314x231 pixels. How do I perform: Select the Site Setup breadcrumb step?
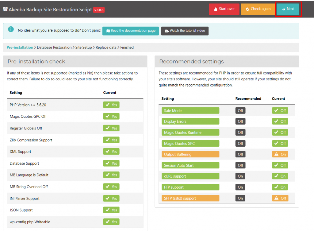(x=83, y=48)
